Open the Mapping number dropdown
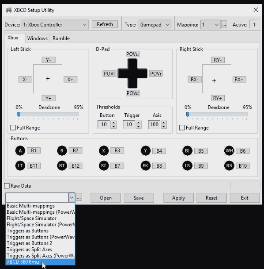The width and height of the screenshot is (264, 269). 211,25
